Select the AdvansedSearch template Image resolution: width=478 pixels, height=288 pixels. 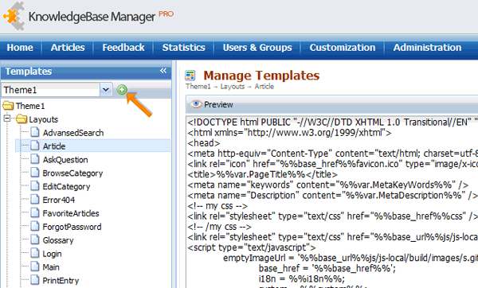(73, 133)
